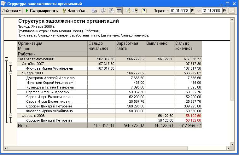This screenshot has width=239, height=155.
Task: Select the Февраль 2008 row label
Action: click(x=33, y=116)
